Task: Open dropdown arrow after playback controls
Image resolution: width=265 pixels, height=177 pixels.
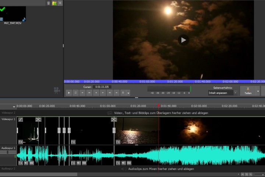Action: (128, 93)
